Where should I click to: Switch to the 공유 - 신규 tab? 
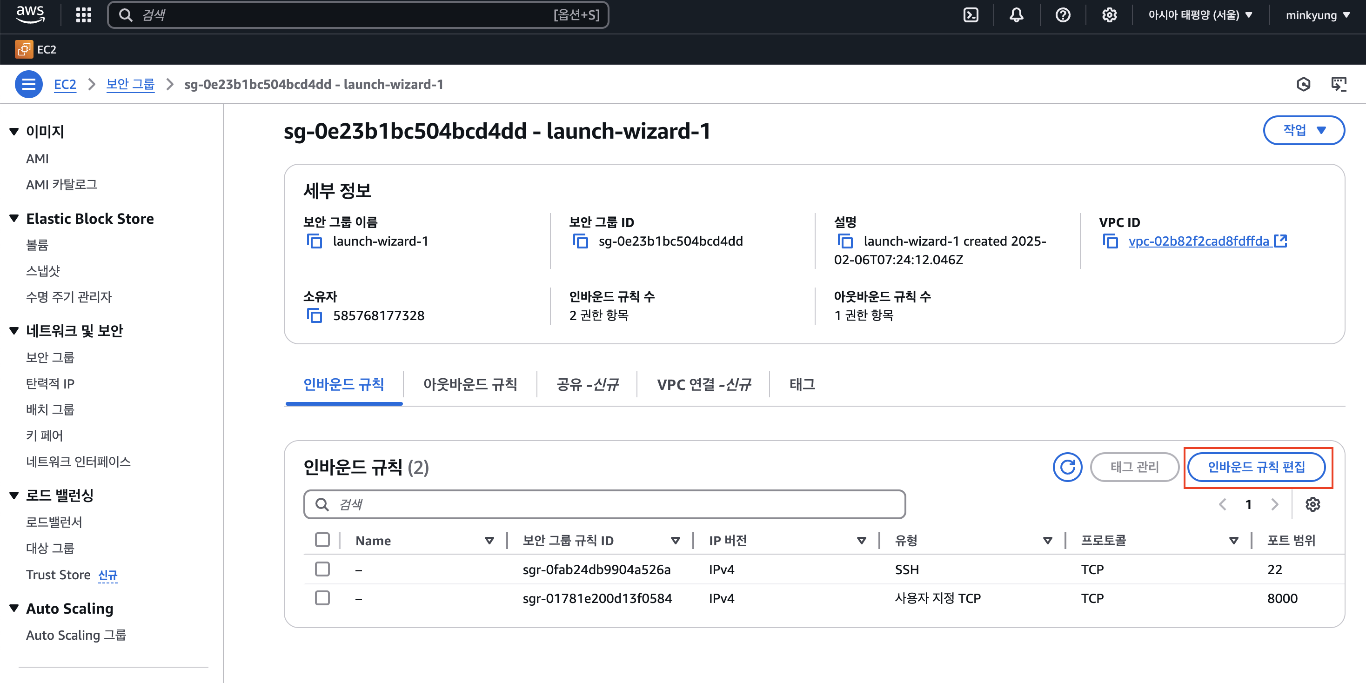587,384
